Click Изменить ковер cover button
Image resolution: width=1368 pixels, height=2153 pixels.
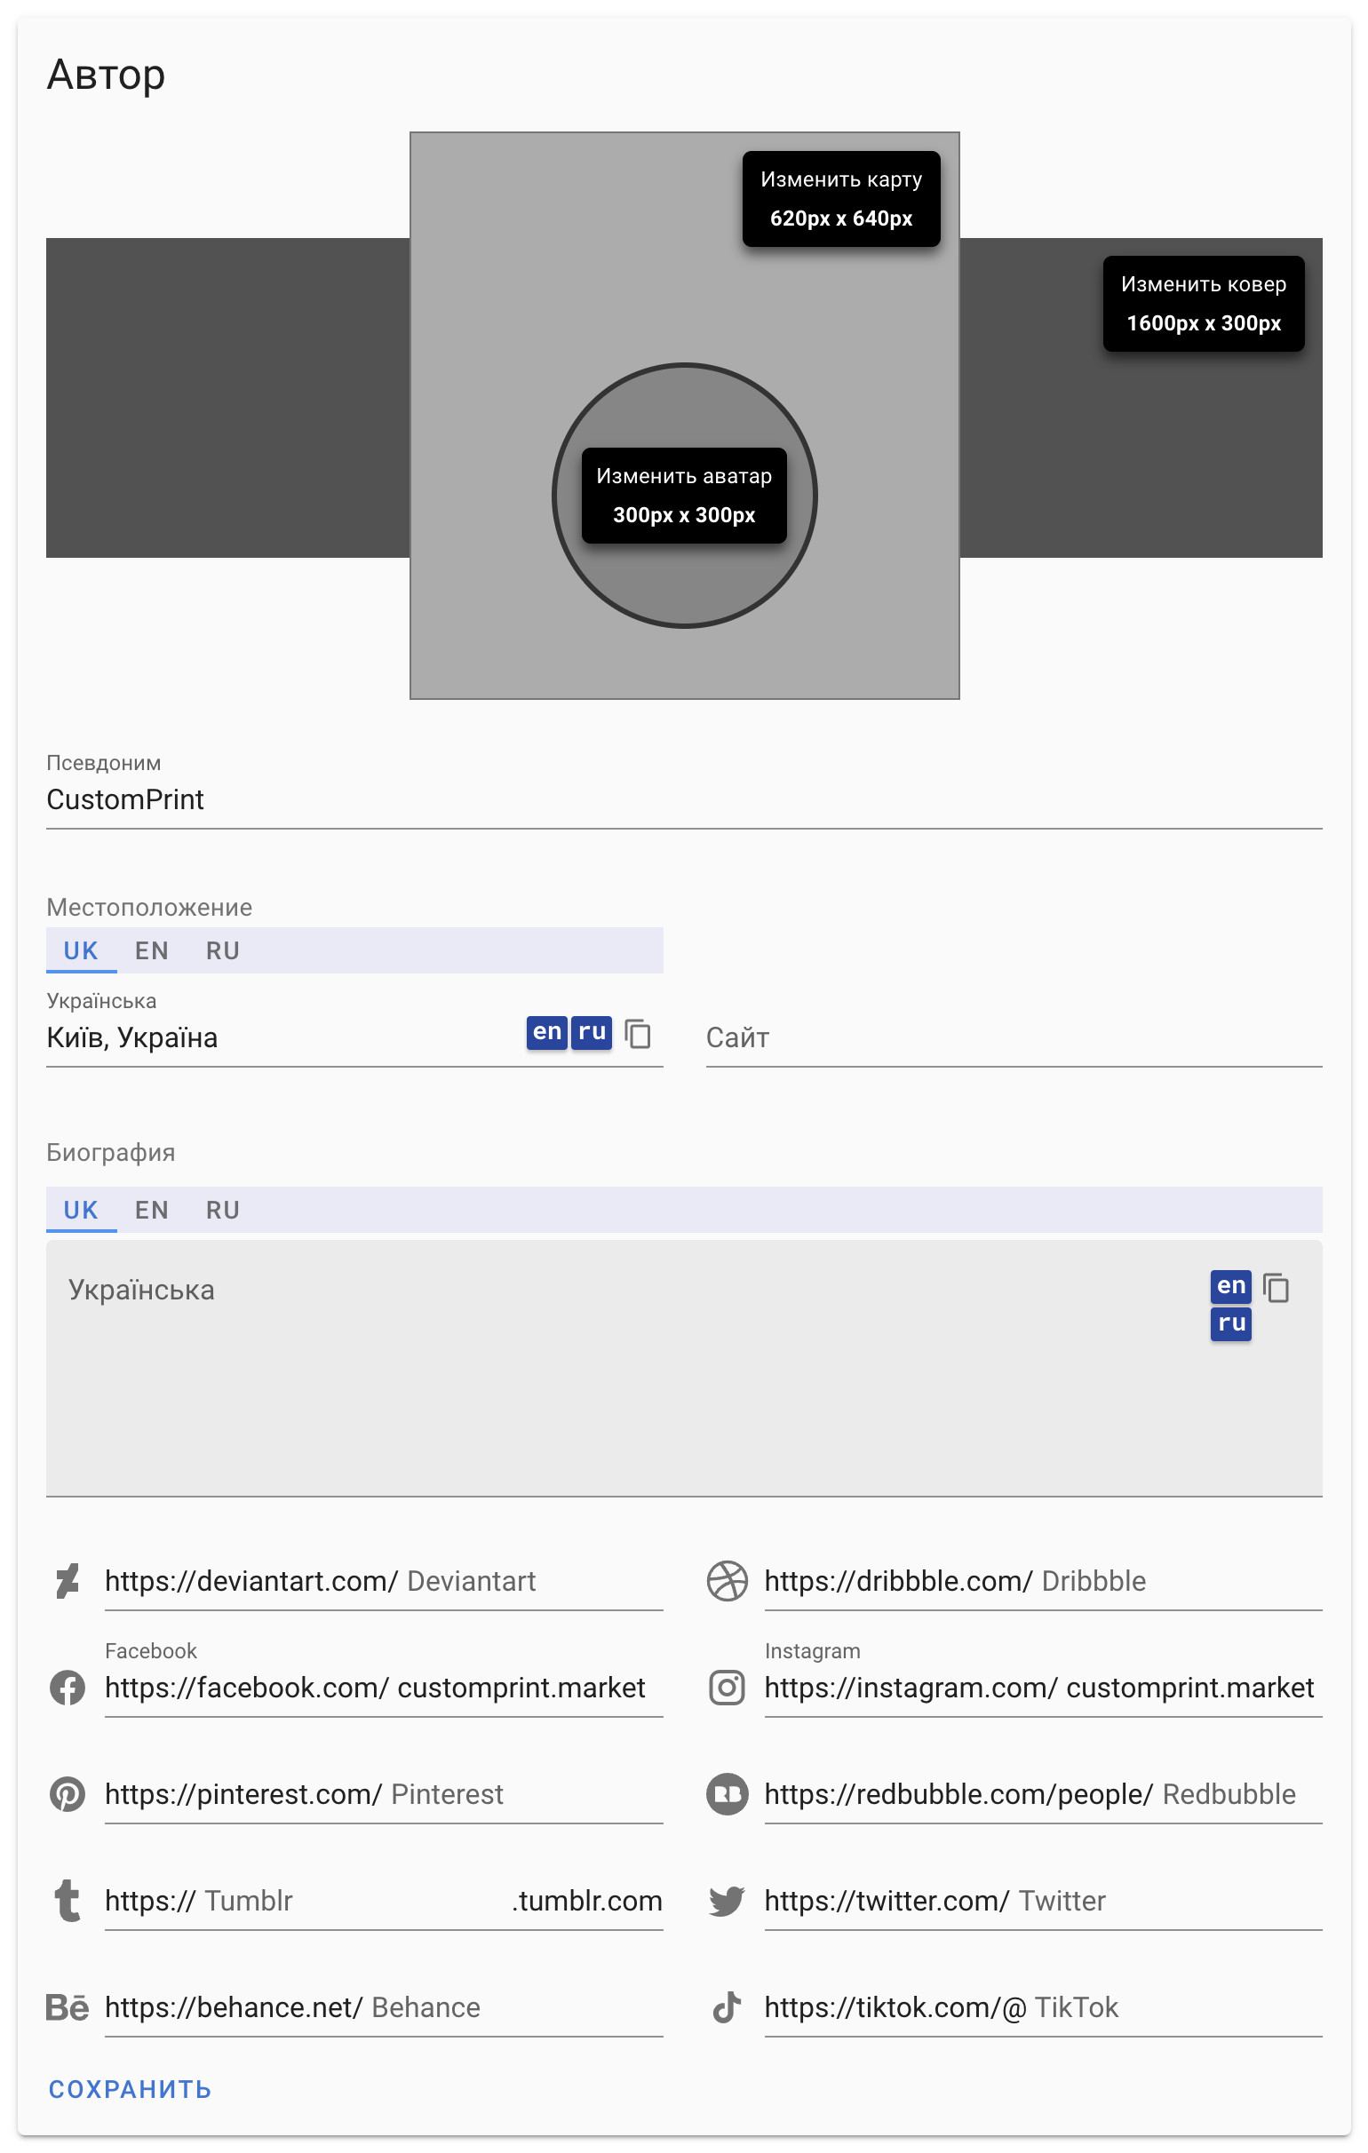point(1204,303)
